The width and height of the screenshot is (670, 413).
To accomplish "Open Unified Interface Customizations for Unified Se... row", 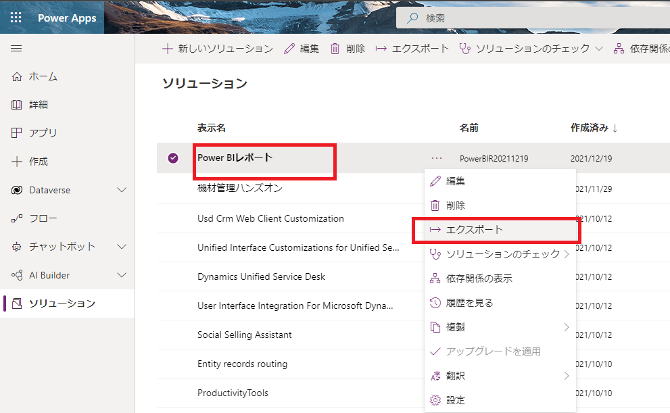I will (x=298, y=247).
